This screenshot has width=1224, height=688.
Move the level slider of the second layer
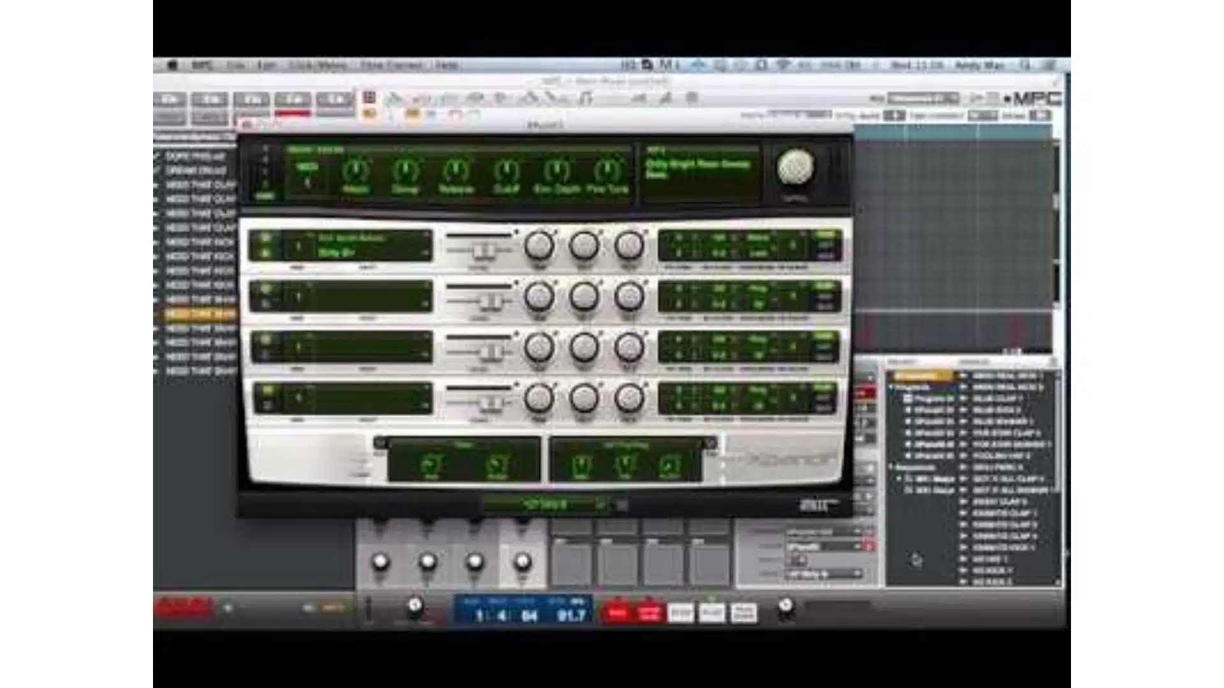pyautogui.click(x=491, y=301)
